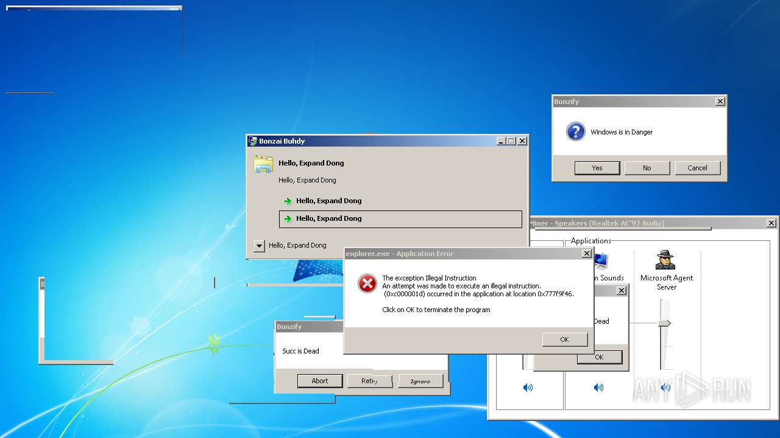Choose No in the Windows is in Danger dialog
This screenshot has height=438, width=780.
(647, 168)
